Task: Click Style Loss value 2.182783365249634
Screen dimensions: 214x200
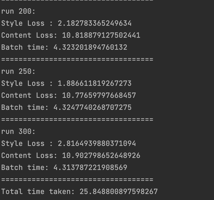Action: tap(94, 23)
